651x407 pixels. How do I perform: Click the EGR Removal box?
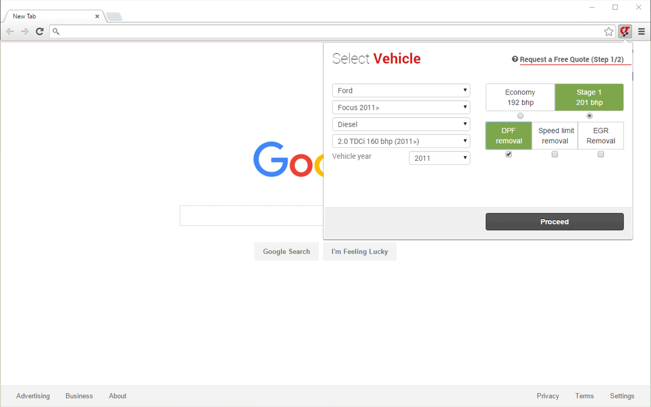[601, 136]
